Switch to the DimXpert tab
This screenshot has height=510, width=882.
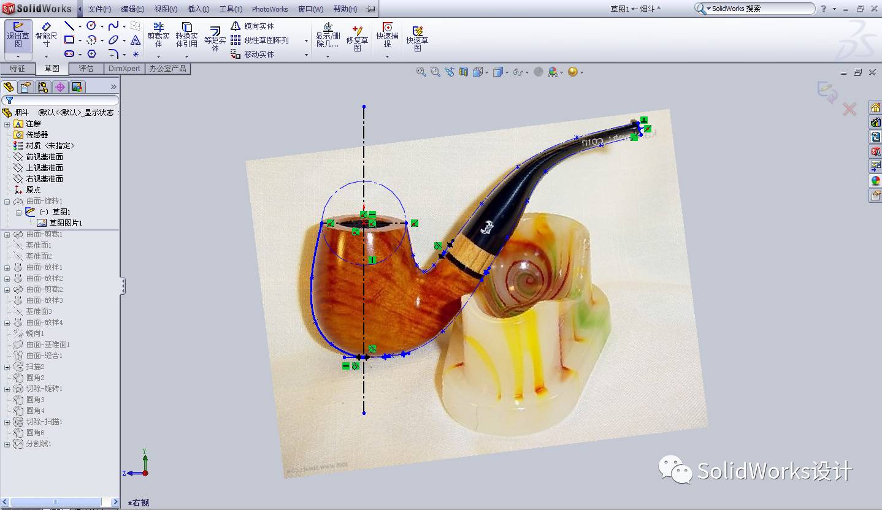(125, 69)
